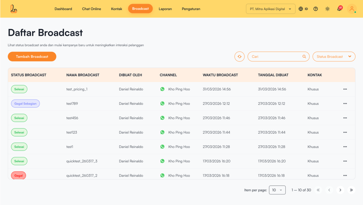Switch language using ID globe selector
This screenshot has height=205, width=363.
(x=303, y=9)
